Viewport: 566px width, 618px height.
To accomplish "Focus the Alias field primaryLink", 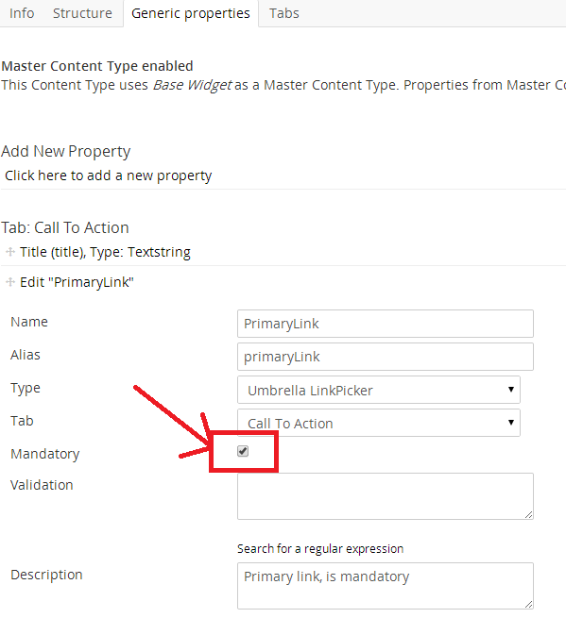I will pos(386,357).
